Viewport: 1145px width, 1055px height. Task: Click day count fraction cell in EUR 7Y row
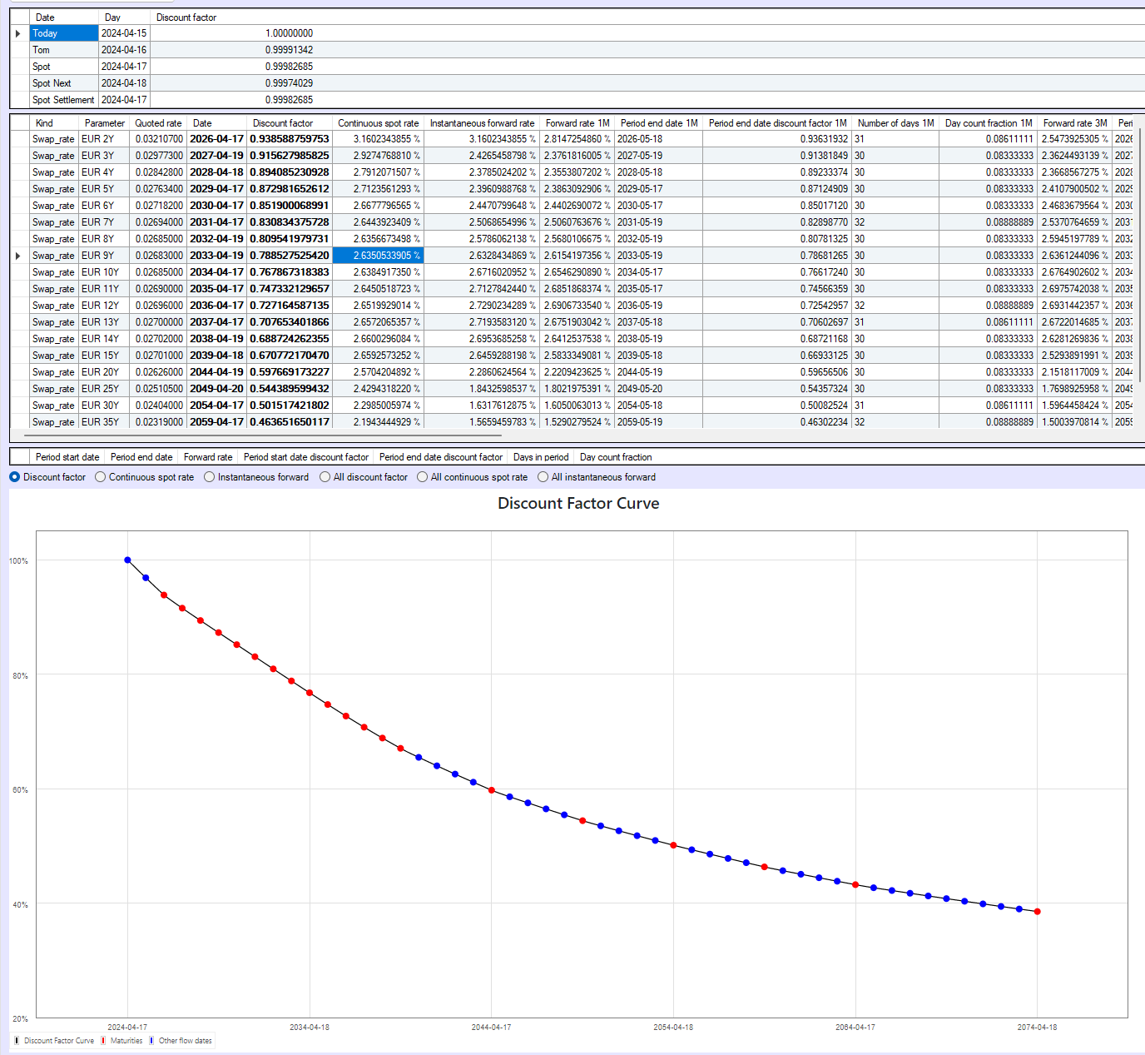coord(989,222)
